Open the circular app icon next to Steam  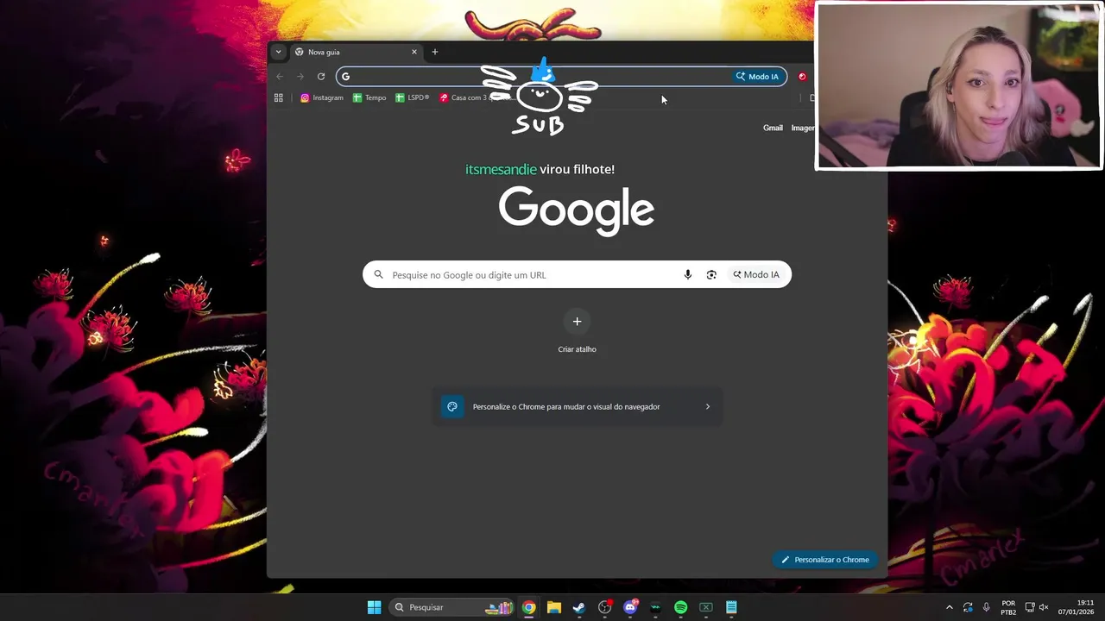pyautogui.click(x=604, y=607)
